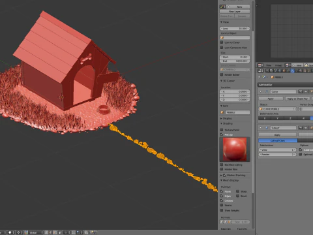Click the PEBBLE item name field
Viewport: 313px width, 235px height.
coord(237,112)
